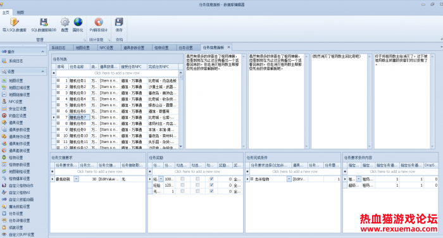The height and width of the screenshot is (238, 443).
Task: Run Py脚本统计 chart icon
Action: click(x=99, y=22)
